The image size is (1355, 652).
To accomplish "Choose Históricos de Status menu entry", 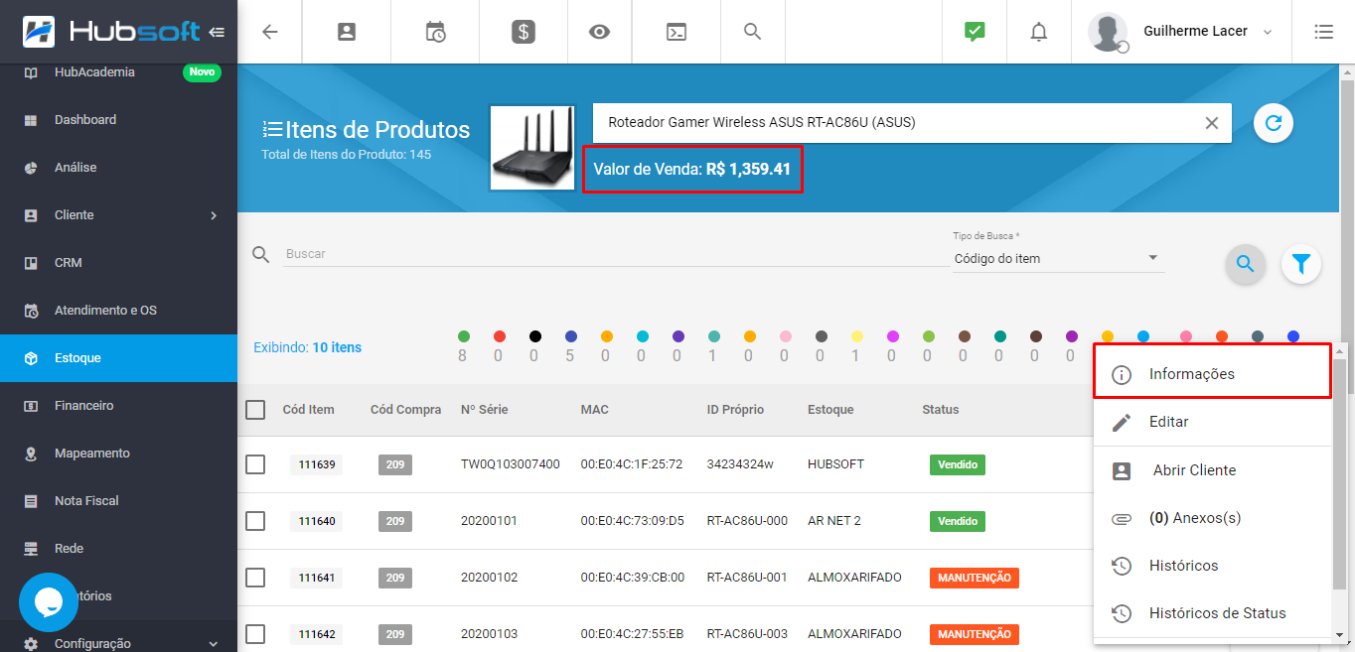I will pyautogui.click(x=1212, y=613).
